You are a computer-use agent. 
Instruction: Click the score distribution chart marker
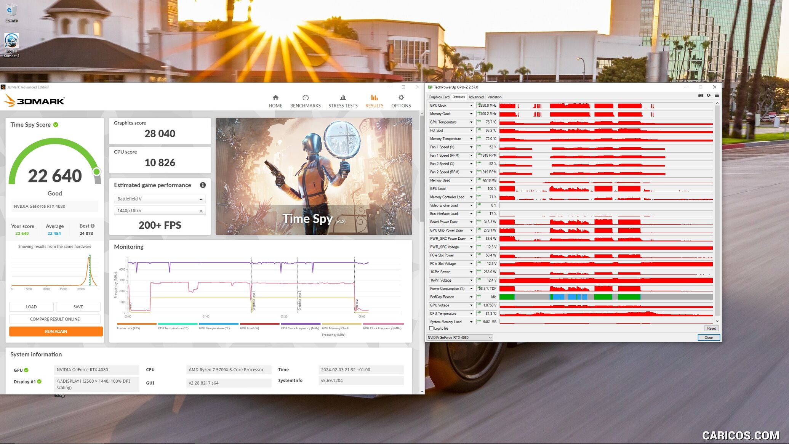tap(90, 270)
